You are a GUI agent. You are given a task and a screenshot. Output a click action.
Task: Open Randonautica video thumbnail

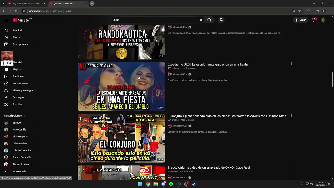coord(121,42)
